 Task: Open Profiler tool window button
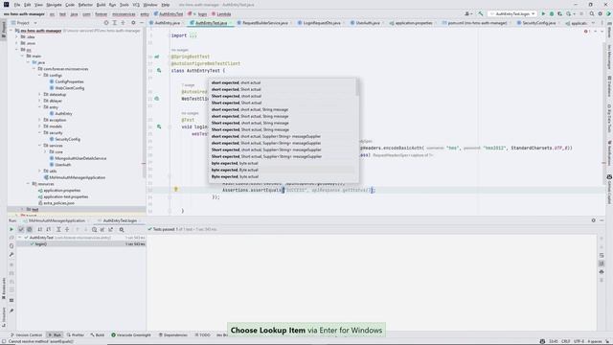tap(75, 334)
